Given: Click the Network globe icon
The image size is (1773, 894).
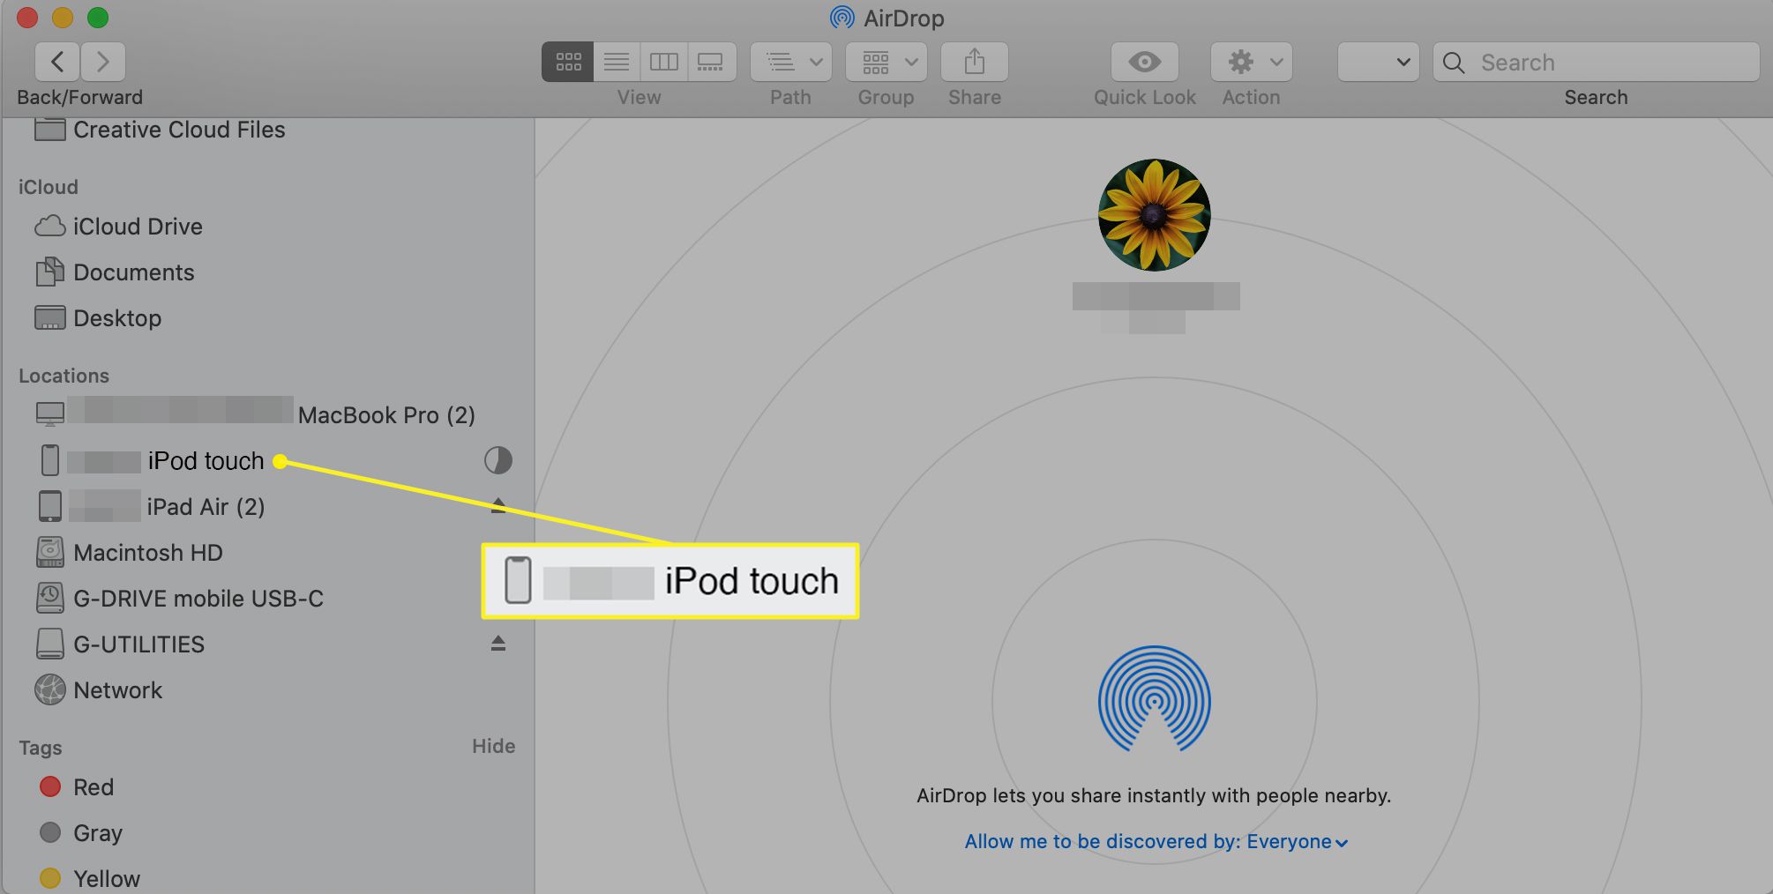Looking at the screenshot, I should pyautogui.click(x=50, y=689).
